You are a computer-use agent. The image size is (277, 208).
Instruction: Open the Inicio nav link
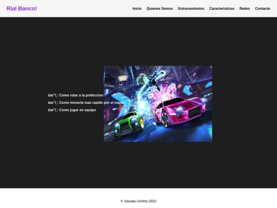137,9
